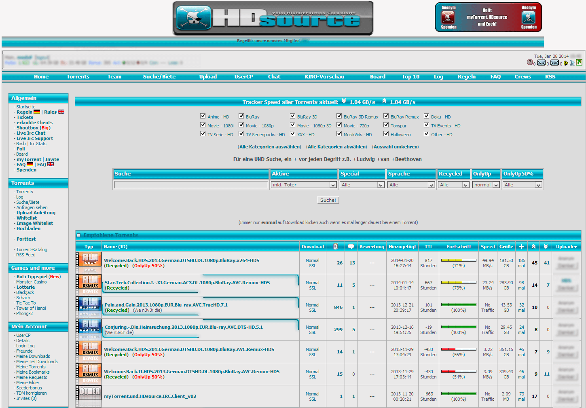Click the right Anonym Spenden skull icon

(x=529, y=17)
